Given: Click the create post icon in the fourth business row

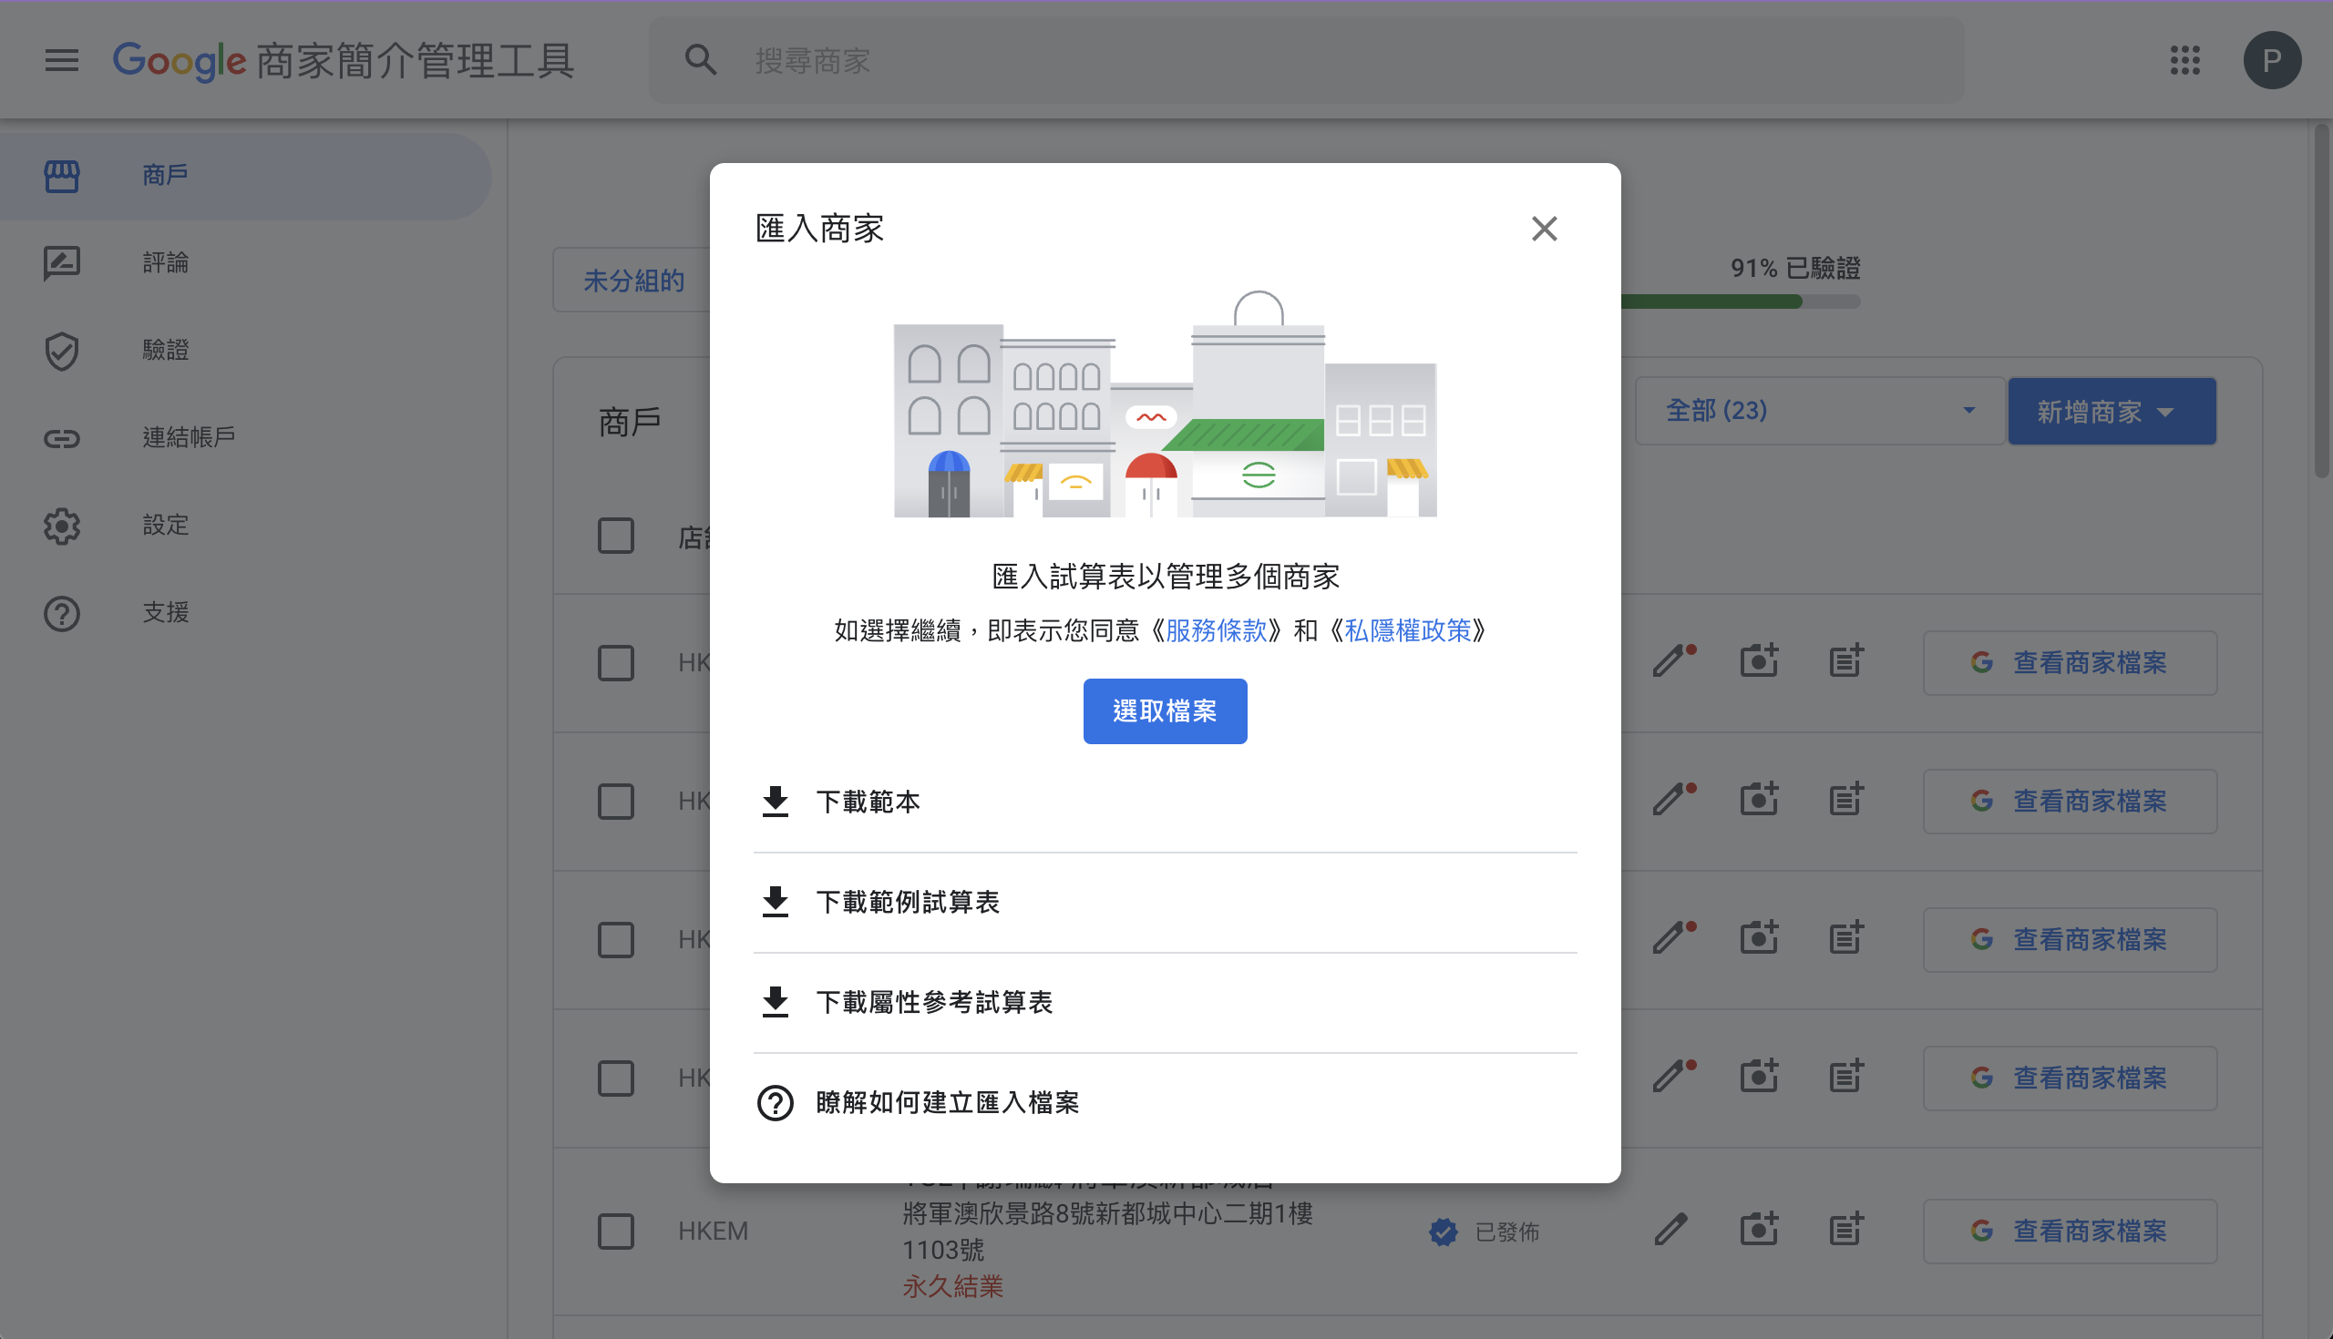Looking at the screenshot, I should click(1846, 1077).
